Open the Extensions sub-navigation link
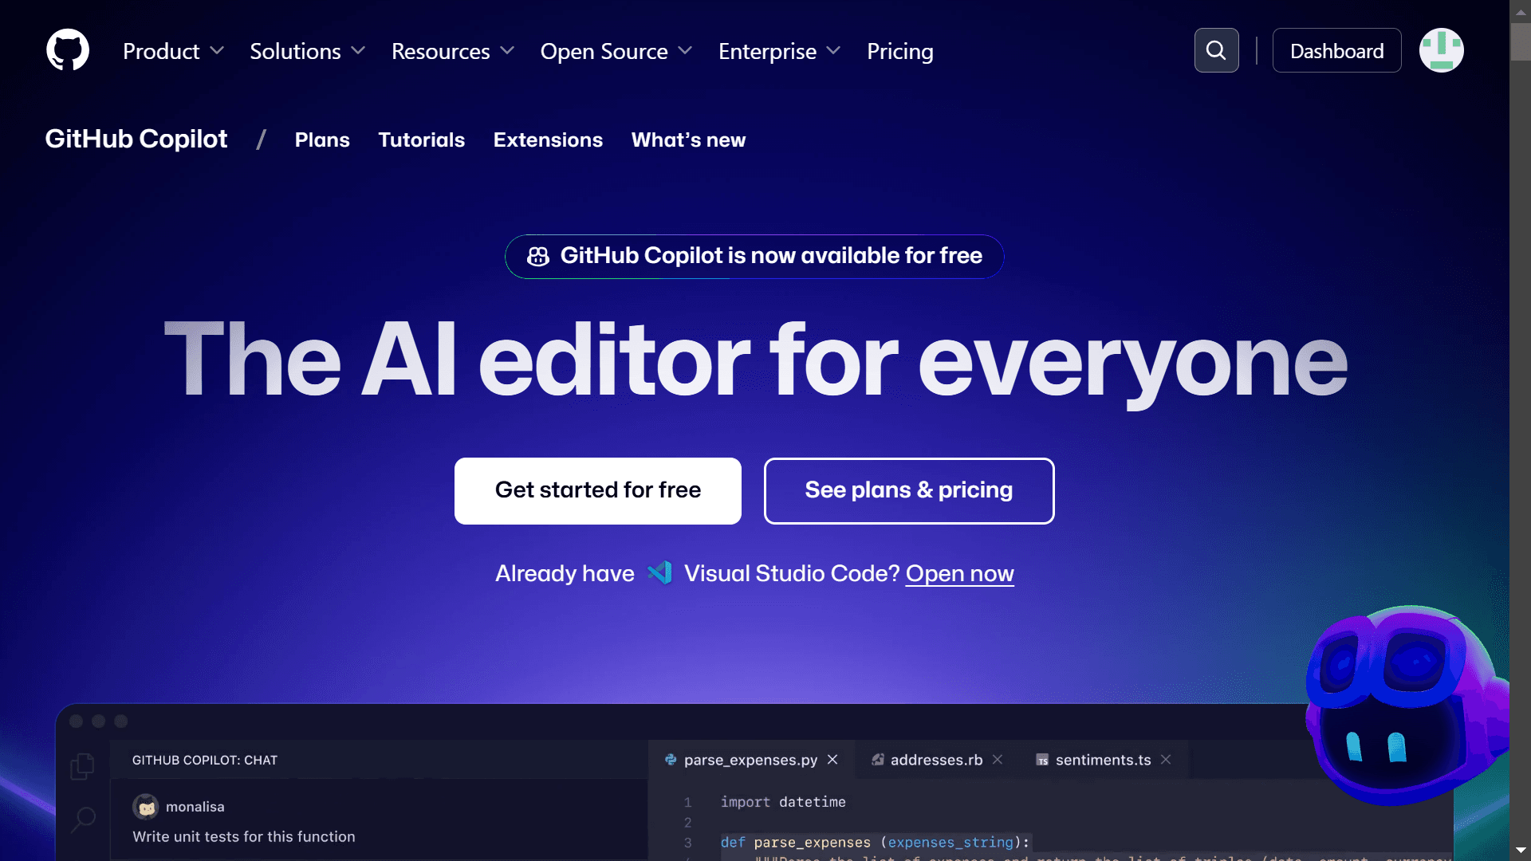This screenshot has width=1531, height=861. coord(548,140)
